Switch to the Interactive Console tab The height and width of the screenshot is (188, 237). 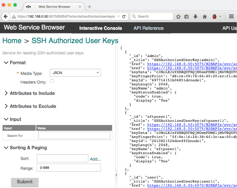(x=101, y=28)
